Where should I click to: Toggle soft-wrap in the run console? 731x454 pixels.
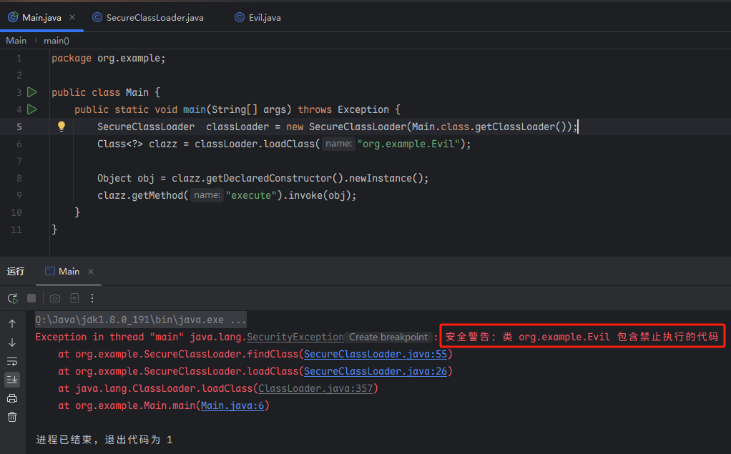coord(12,361)
